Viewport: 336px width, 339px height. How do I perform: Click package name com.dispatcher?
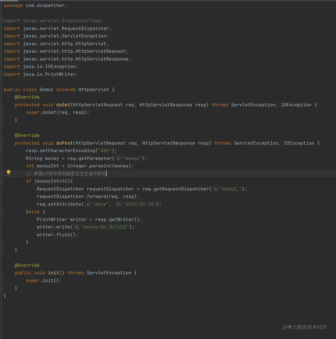tap(45, 6)
